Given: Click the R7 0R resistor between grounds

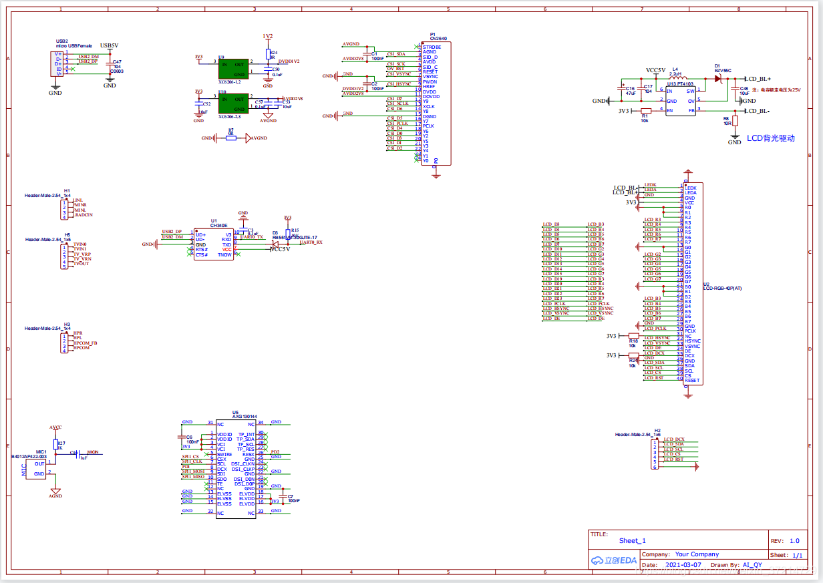Looking at the screenshot, I should click(x=231, y=138).
